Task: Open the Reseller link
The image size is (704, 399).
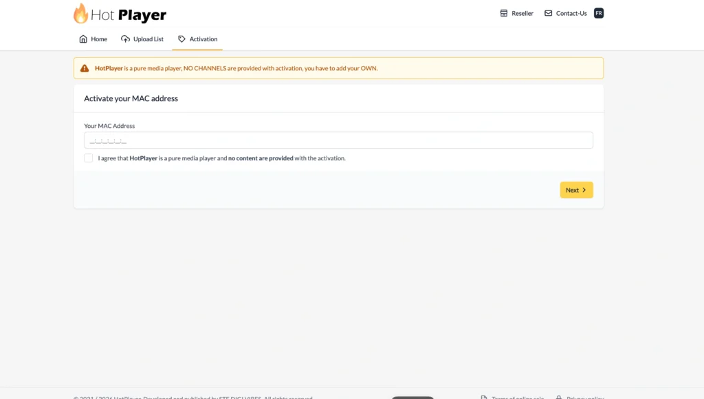Action: [517, 14]
